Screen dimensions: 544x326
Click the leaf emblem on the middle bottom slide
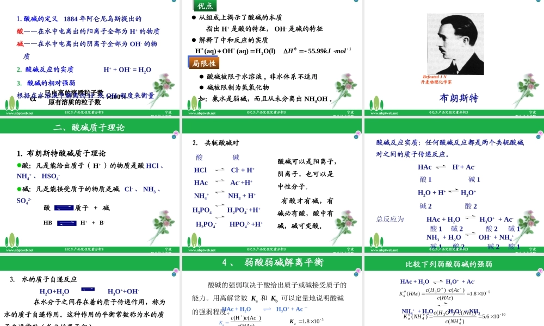click(193, 240)
